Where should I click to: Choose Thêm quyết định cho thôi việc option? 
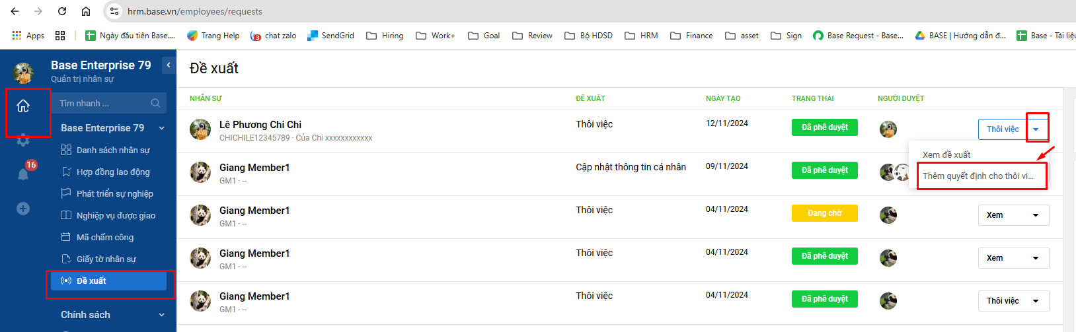[x=978, y=176]
